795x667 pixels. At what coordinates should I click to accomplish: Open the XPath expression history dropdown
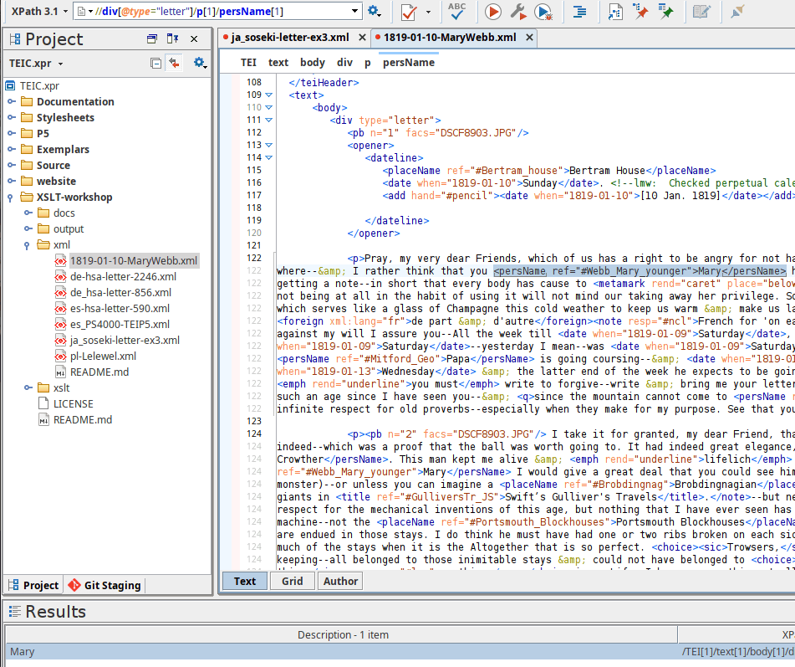click(x=355, y=11)
